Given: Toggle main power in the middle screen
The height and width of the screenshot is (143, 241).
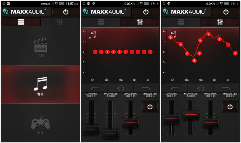Looking at the screenshot, I should (146, 12).
